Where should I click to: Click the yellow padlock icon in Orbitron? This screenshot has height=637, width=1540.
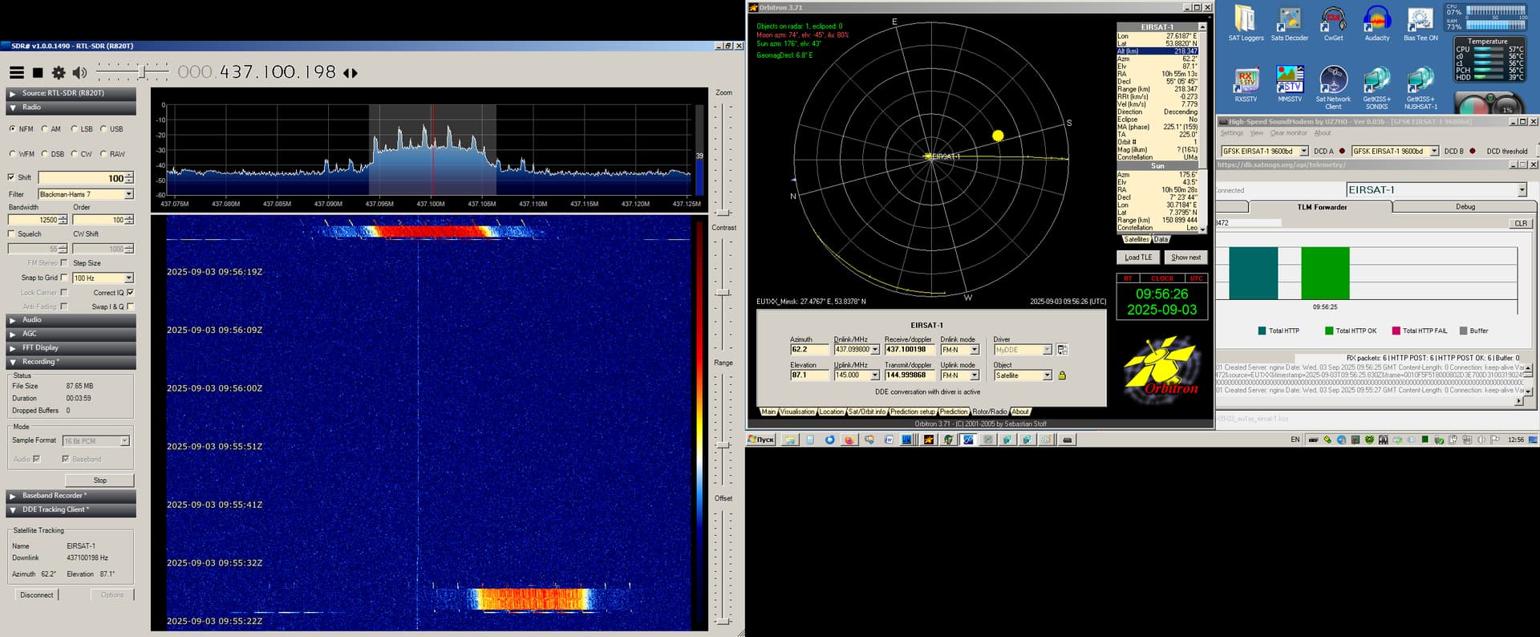pos(1062,375)
